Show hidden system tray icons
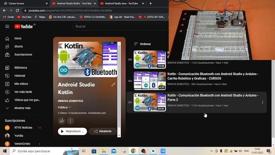The height and width of the screenshot is (155, 275). click(x=211, y=151)
